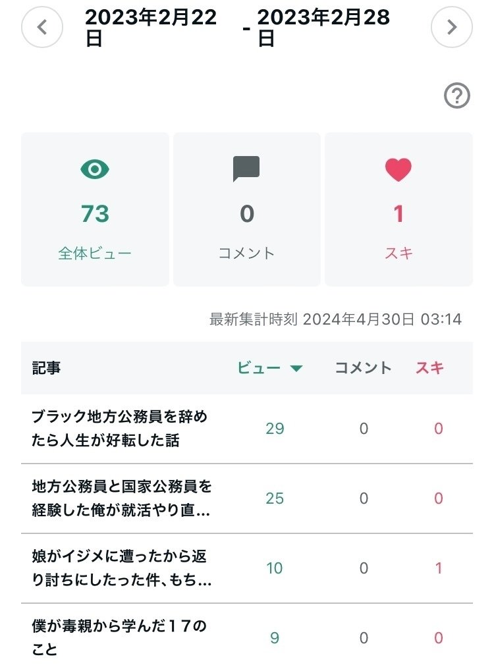Click the 2023年2月28日 end date

[323, 28]
